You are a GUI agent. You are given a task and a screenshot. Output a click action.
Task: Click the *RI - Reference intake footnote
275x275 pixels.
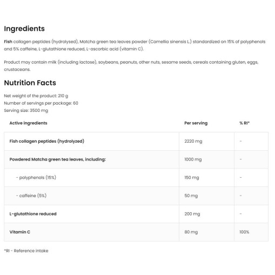[x=26, y=251]
